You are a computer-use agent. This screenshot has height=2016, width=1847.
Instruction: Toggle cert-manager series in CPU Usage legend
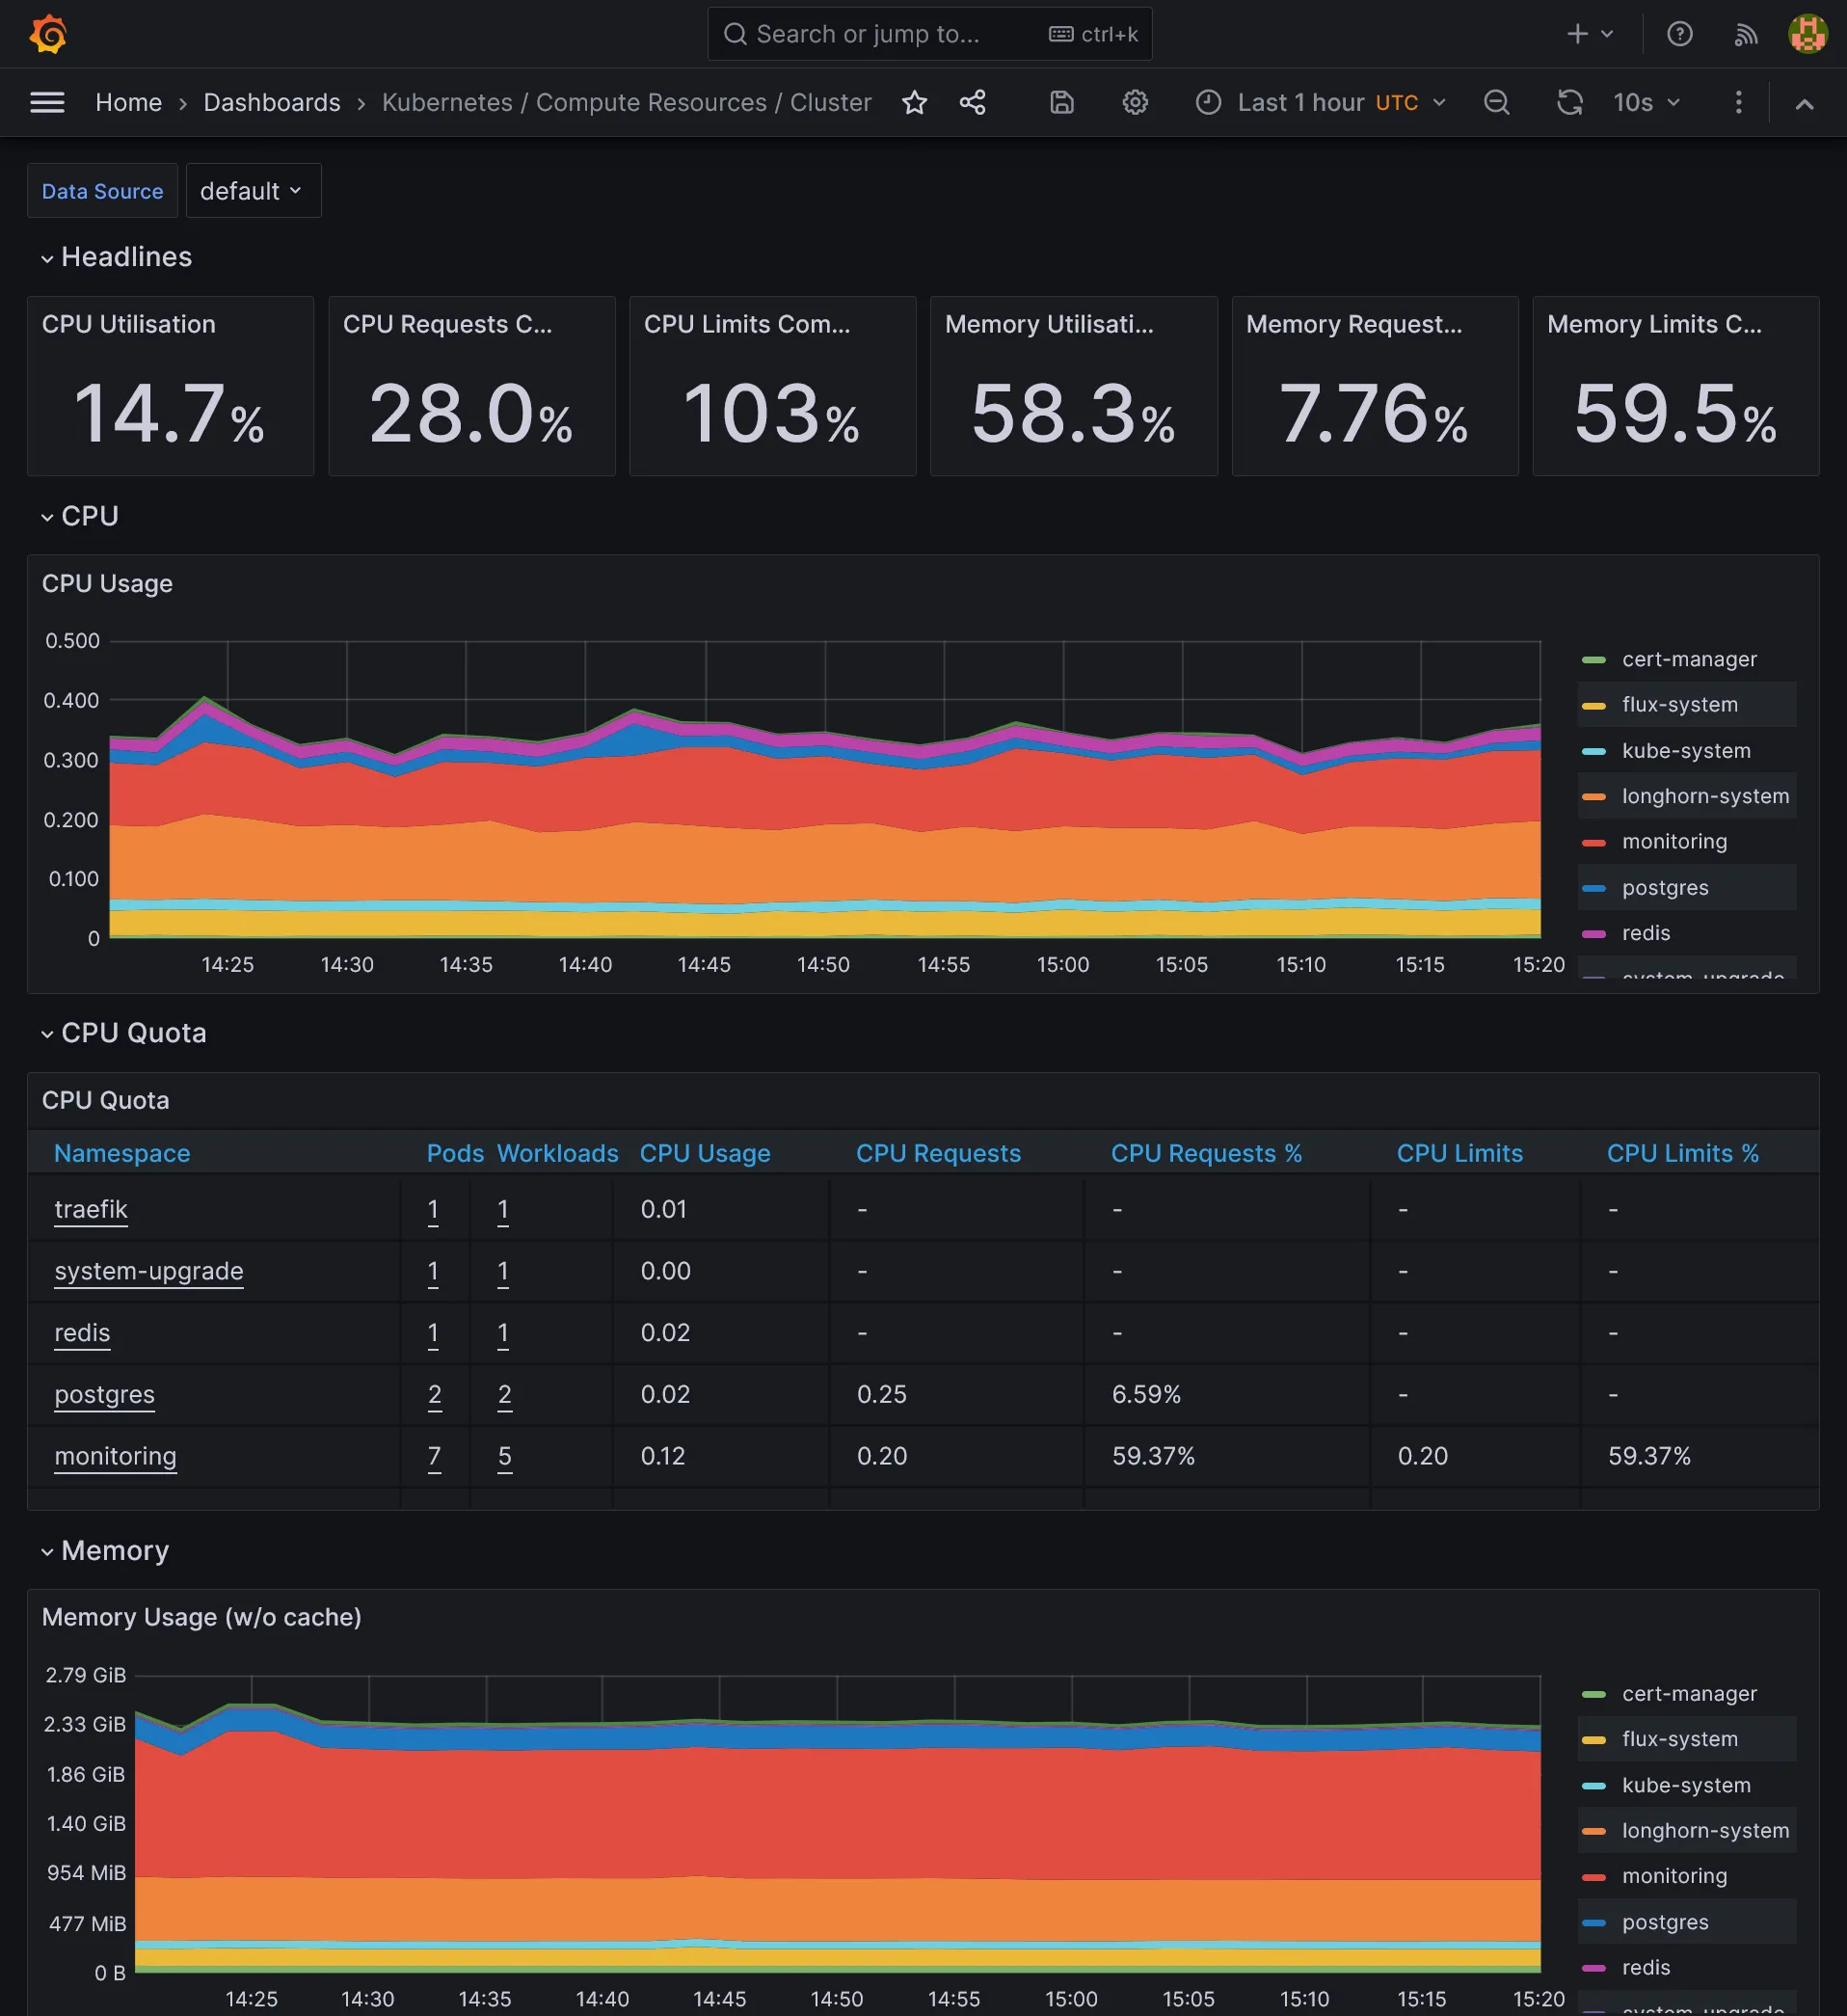pos(1688,659)
